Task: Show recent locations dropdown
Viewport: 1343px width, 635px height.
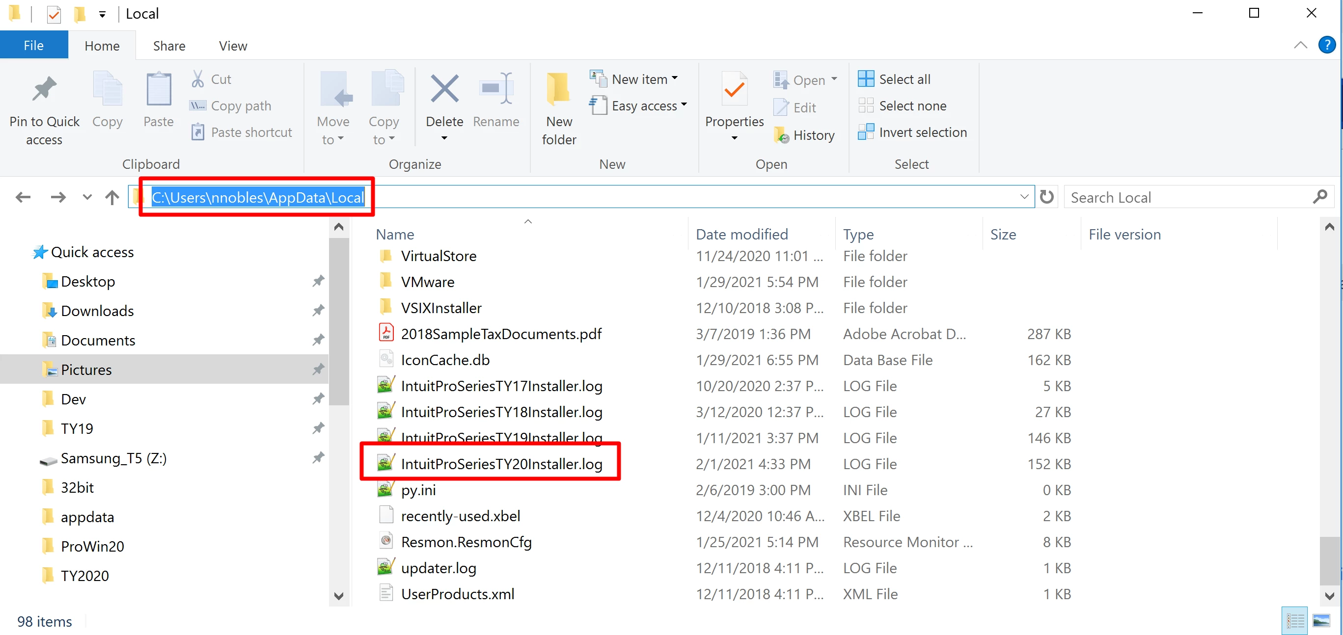Action: 87,197
